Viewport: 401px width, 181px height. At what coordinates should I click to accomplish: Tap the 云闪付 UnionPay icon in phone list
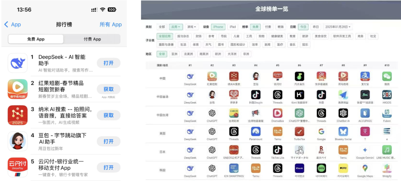(x=17, y=167)
